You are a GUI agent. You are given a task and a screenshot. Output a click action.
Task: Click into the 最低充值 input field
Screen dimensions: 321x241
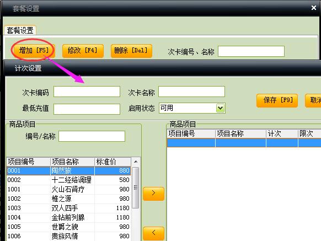click(87, 109)
